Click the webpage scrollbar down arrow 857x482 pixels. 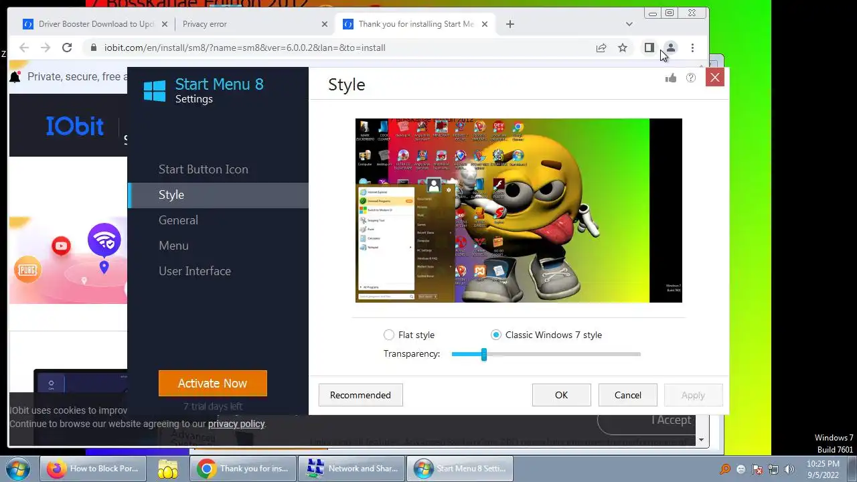pos(702,440)
